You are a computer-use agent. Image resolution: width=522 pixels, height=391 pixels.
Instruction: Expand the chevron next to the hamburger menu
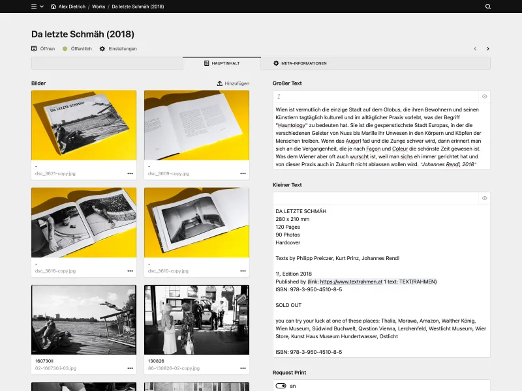pyautogui.click(x=43, y=7)
